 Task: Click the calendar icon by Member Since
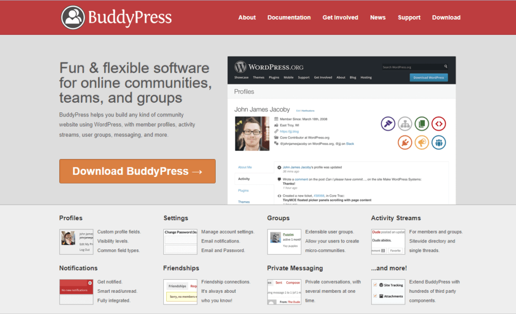[x=276, y=119]
